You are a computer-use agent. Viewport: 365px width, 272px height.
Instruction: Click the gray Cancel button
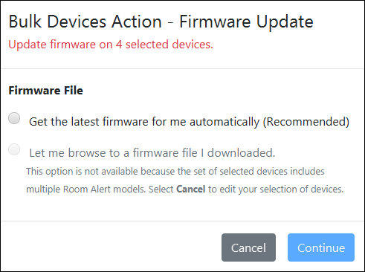pos(248,247)
